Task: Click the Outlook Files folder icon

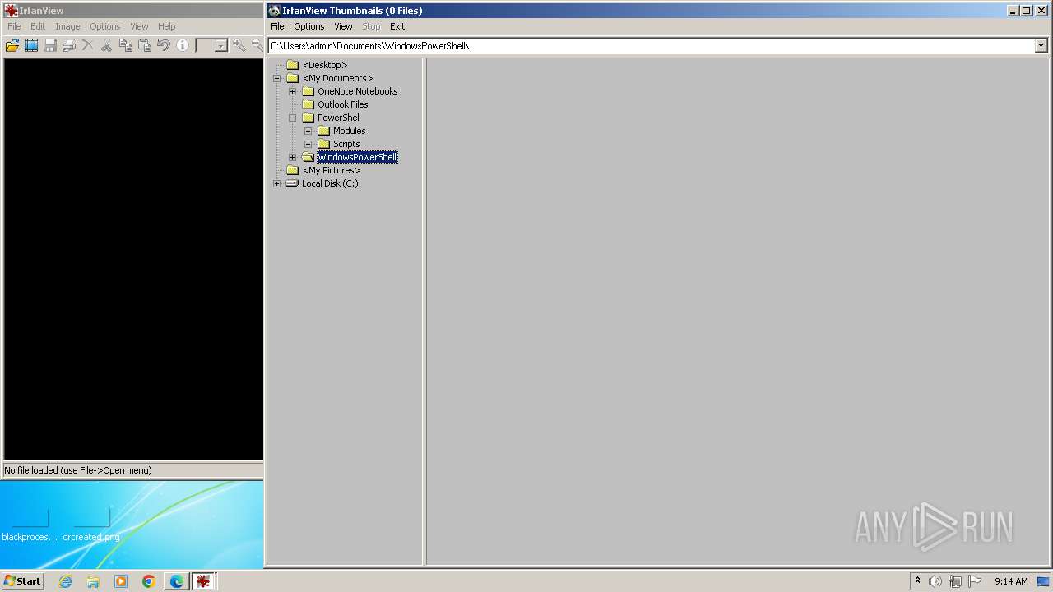Action: click(x=308, y=104)
